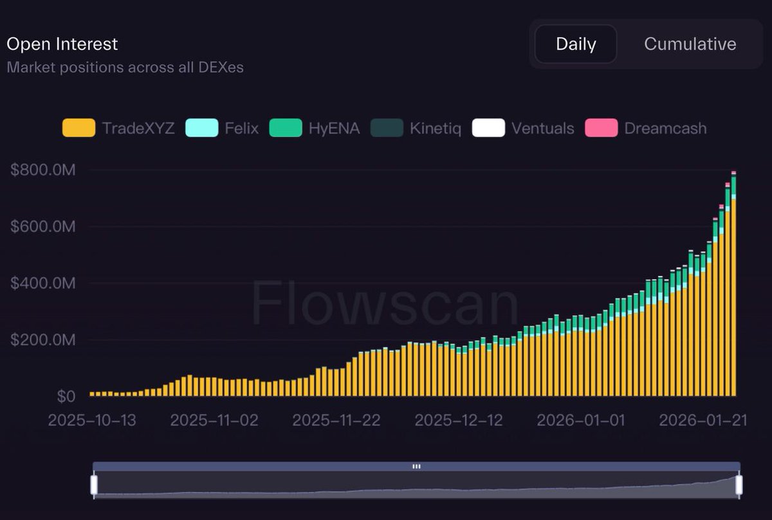Click the grip dots on the range slider
772x520 pixels.
click(416, 466)
